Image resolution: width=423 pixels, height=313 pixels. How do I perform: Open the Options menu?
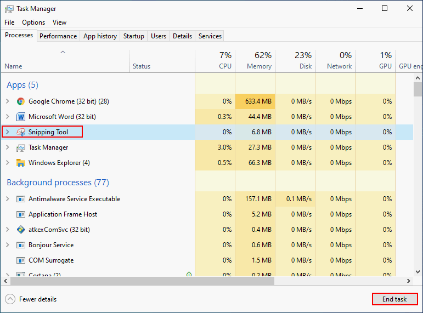click(x=33, y=22)
